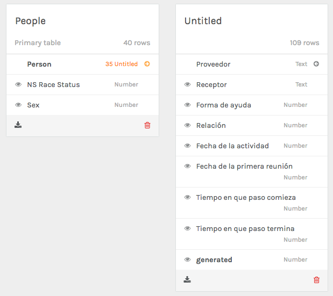Toggle the Receptor column eye icon
The width and height of the screenshot is (333, 296).
click(187, 84)
